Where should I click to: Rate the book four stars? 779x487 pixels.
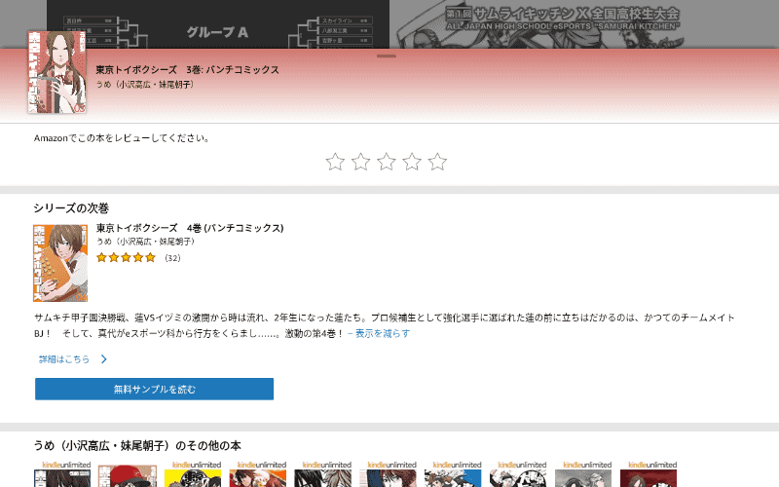pos(412,162)
